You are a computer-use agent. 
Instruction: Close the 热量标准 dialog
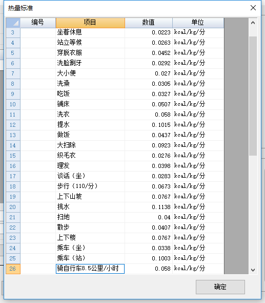tap(253, 8)
